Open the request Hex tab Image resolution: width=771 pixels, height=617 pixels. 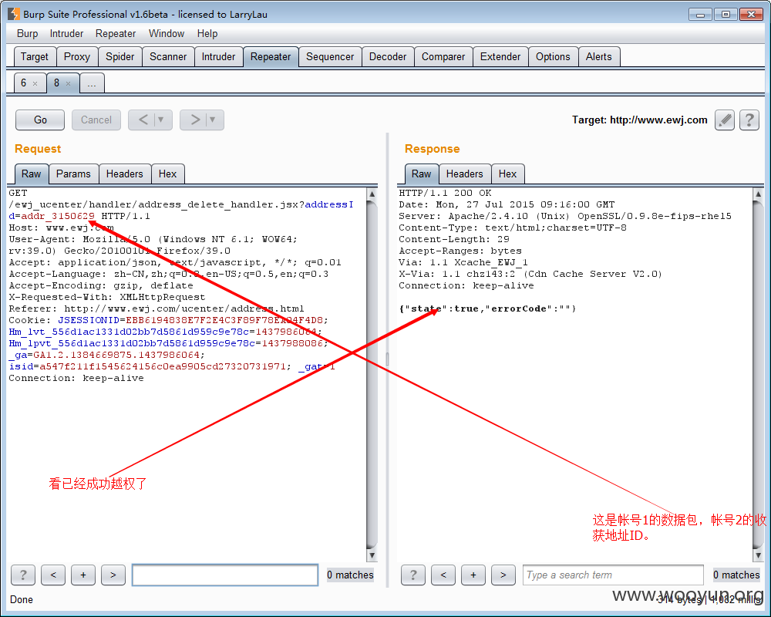click(167, 174)
